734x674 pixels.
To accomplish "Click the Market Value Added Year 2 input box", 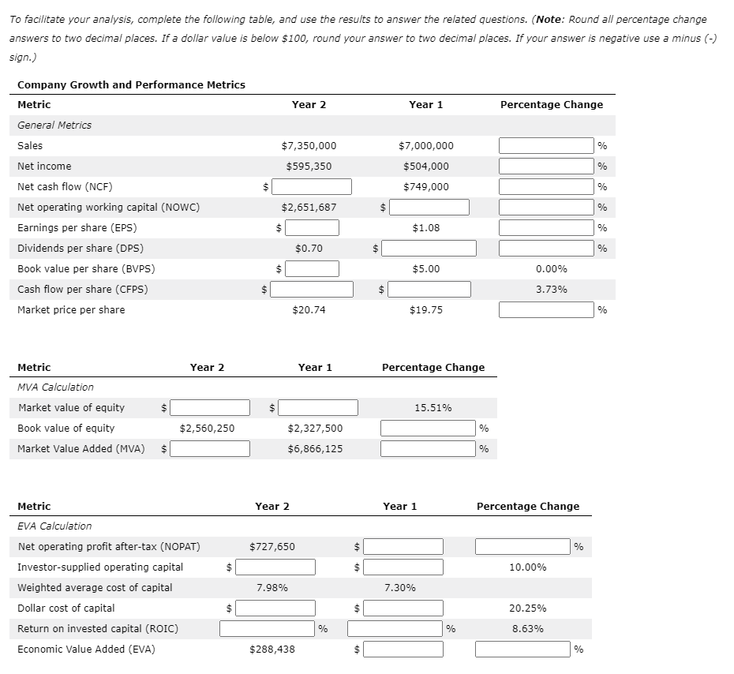I will click(210, 448).
